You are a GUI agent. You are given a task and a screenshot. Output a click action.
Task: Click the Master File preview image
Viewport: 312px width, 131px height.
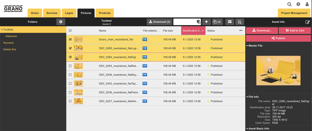point(278,70)
